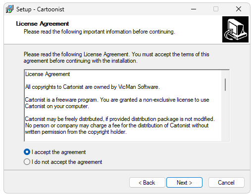The height and width of the screenshot is (196, 252).
Task: Click the computer wizard image in header
Action: click(235, 29)
